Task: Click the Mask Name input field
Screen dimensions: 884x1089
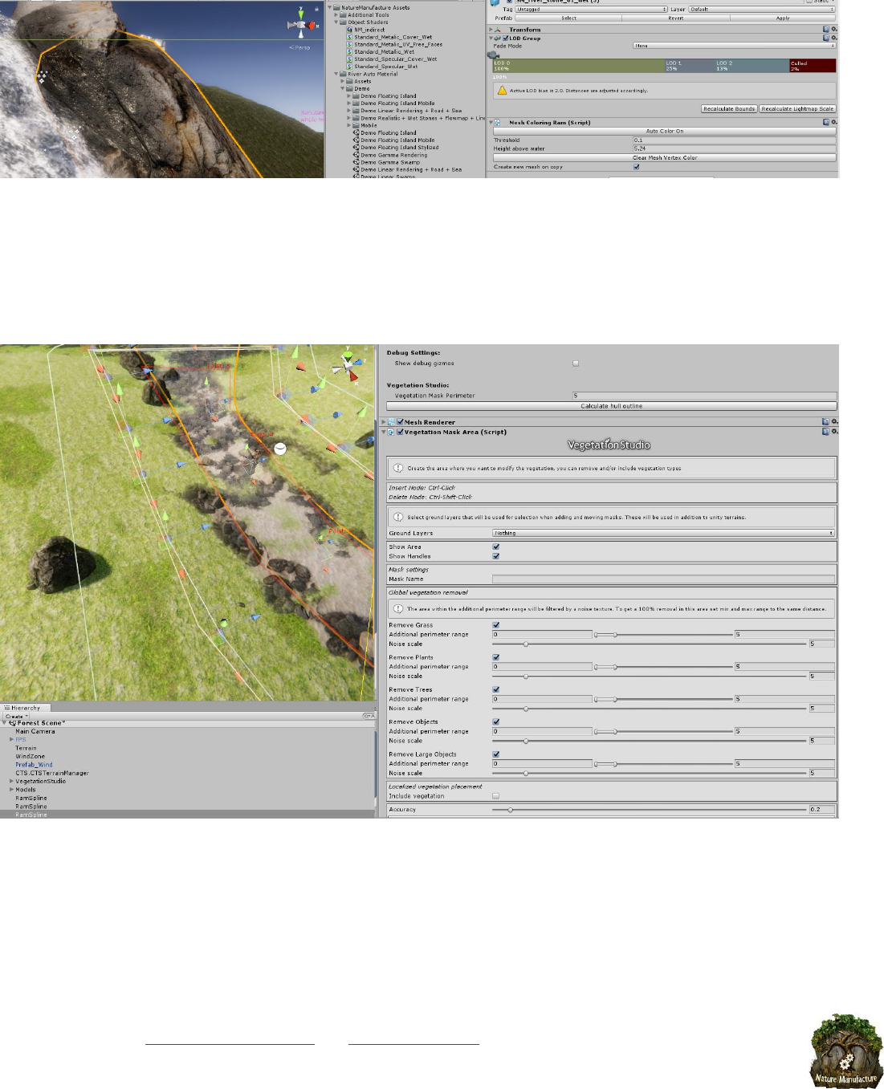Action: click(x=663, y=579)
